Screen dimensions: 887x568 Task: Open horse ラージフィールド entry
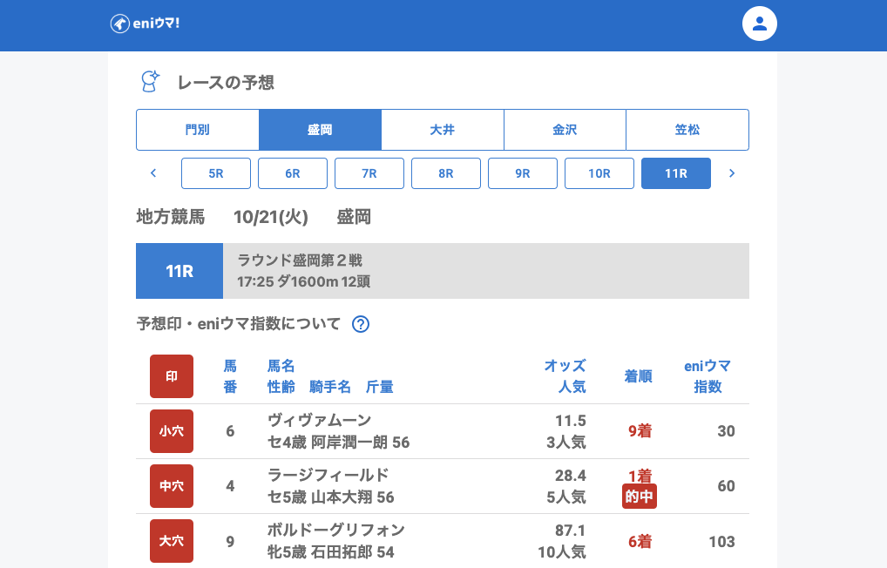pos(328,475)
